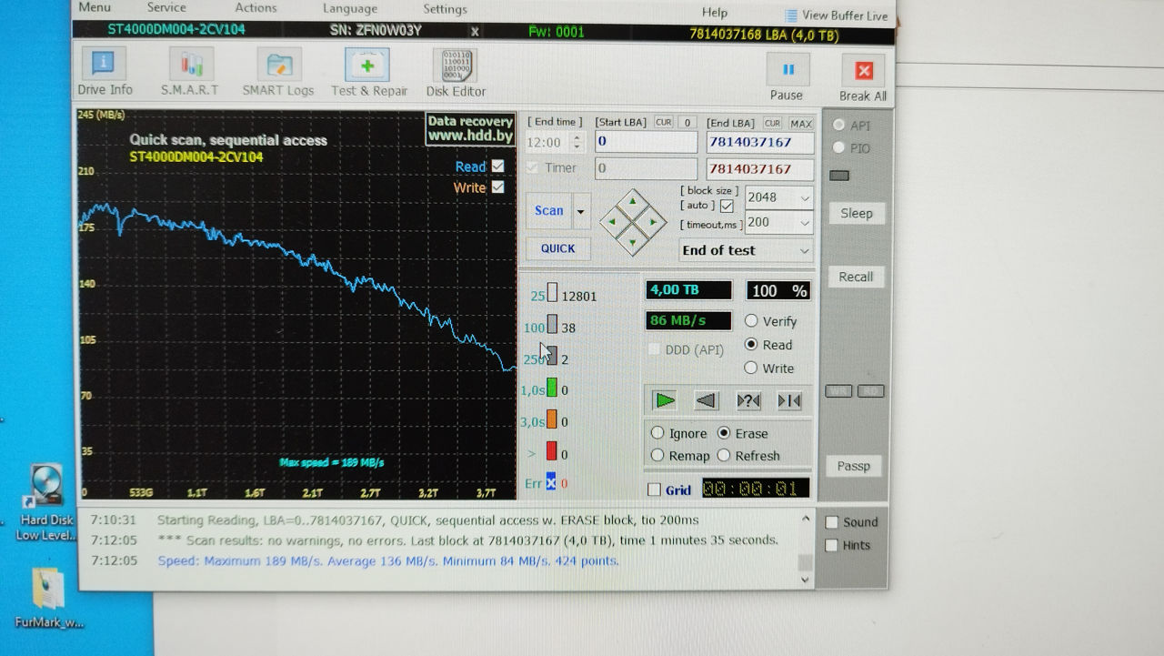This screenshot has width=1164, height=656.
Task: Open the S.M.A.R.T attributes view
Action: tap(190, 71)
